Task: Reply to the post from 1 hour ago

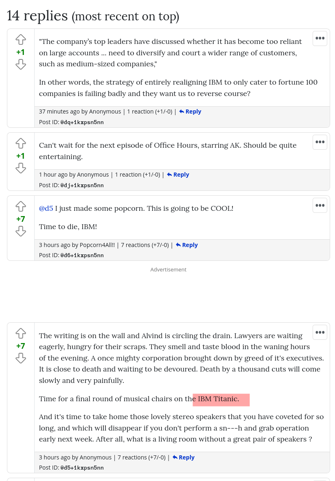Action: click(x=178, y=175)
